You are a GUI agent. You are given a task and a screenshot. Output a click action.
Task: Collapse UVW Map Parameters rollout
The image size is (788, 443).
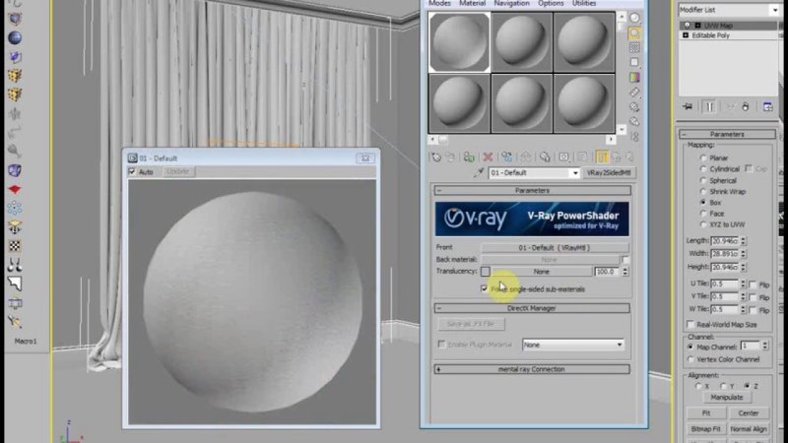[727, 134]
